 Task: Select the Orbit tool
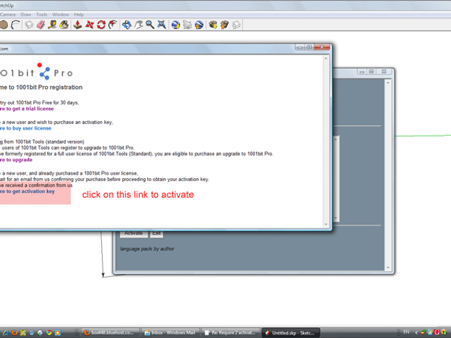(x=127, y=25)
